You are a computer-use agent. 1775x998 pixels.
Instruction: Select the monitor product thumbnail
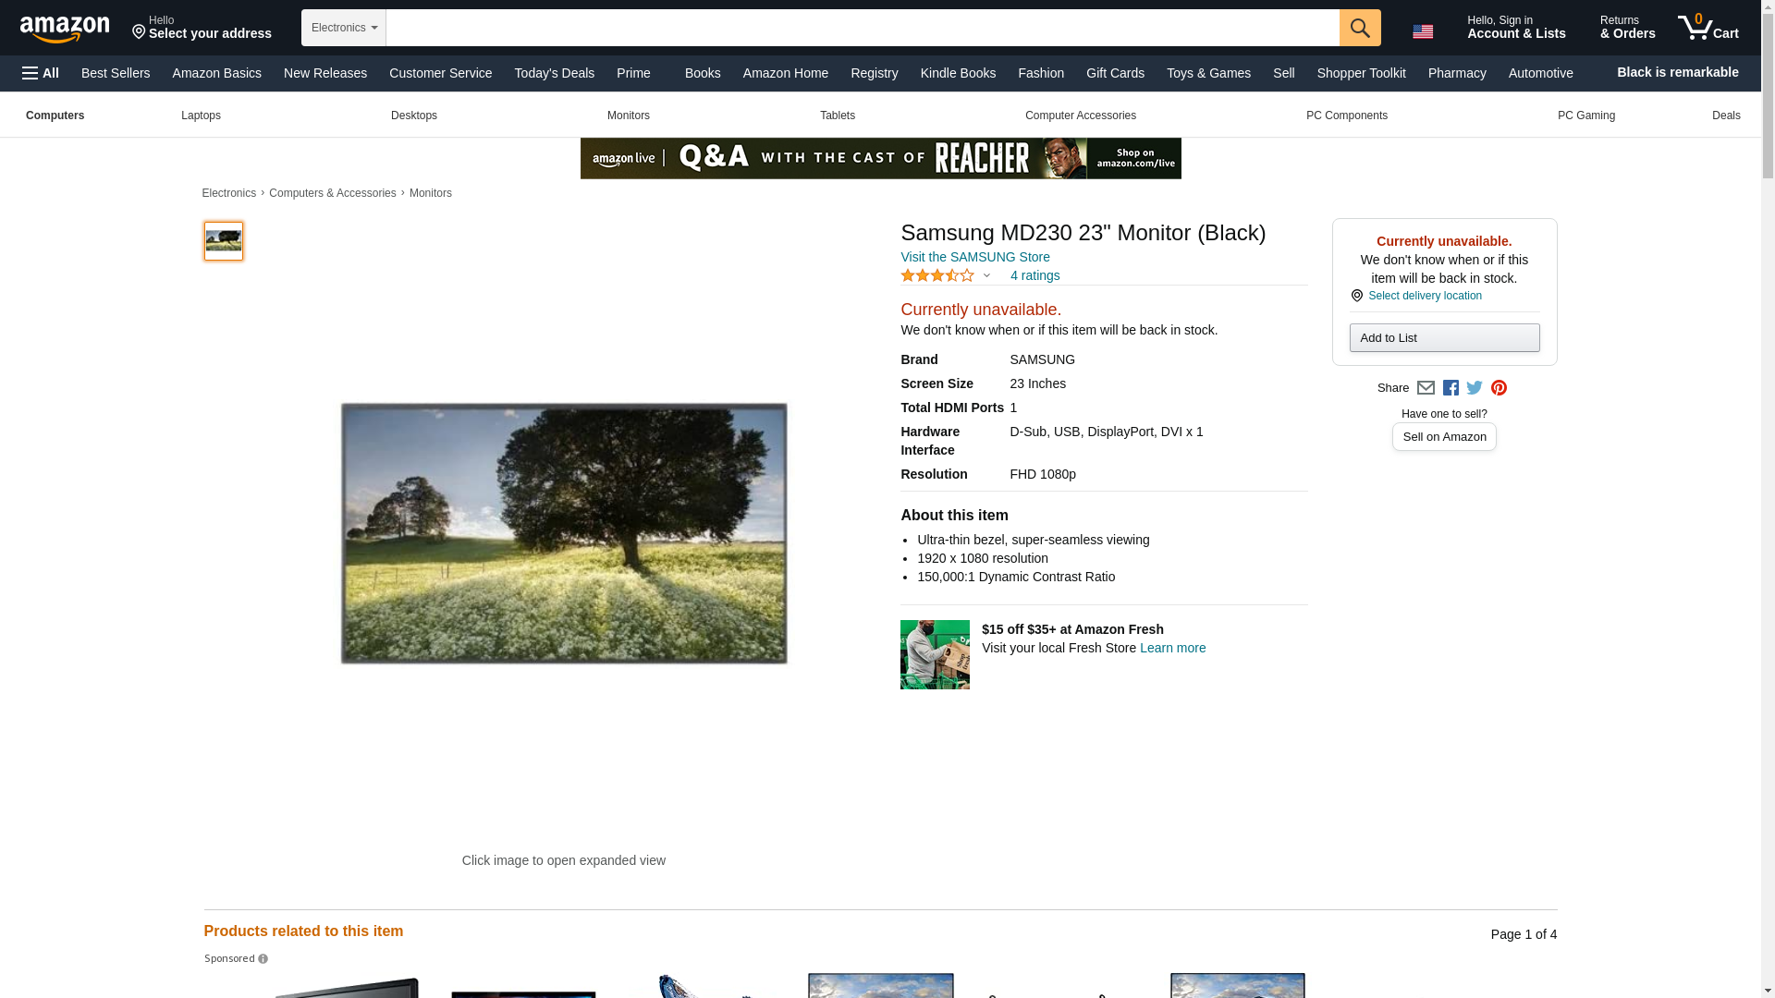point(224,241)
